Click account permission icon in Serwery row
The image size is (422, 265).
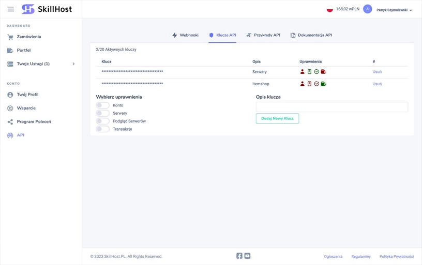(x=303, y=72)
